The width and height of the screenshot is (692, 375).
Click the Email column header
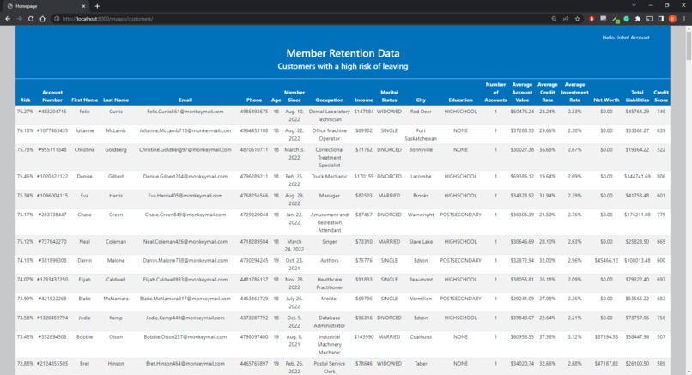(x=185, y=100)
